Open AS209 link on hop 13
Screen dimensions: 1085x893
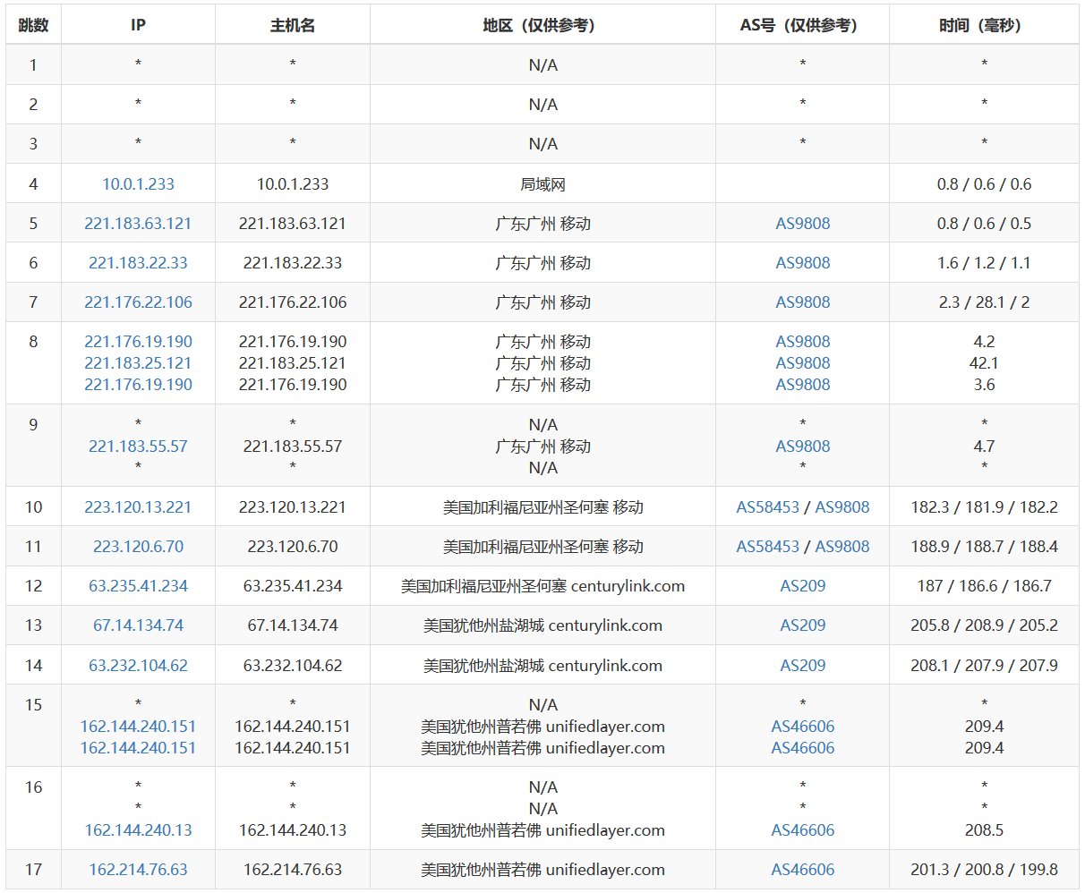click(802, 625)
